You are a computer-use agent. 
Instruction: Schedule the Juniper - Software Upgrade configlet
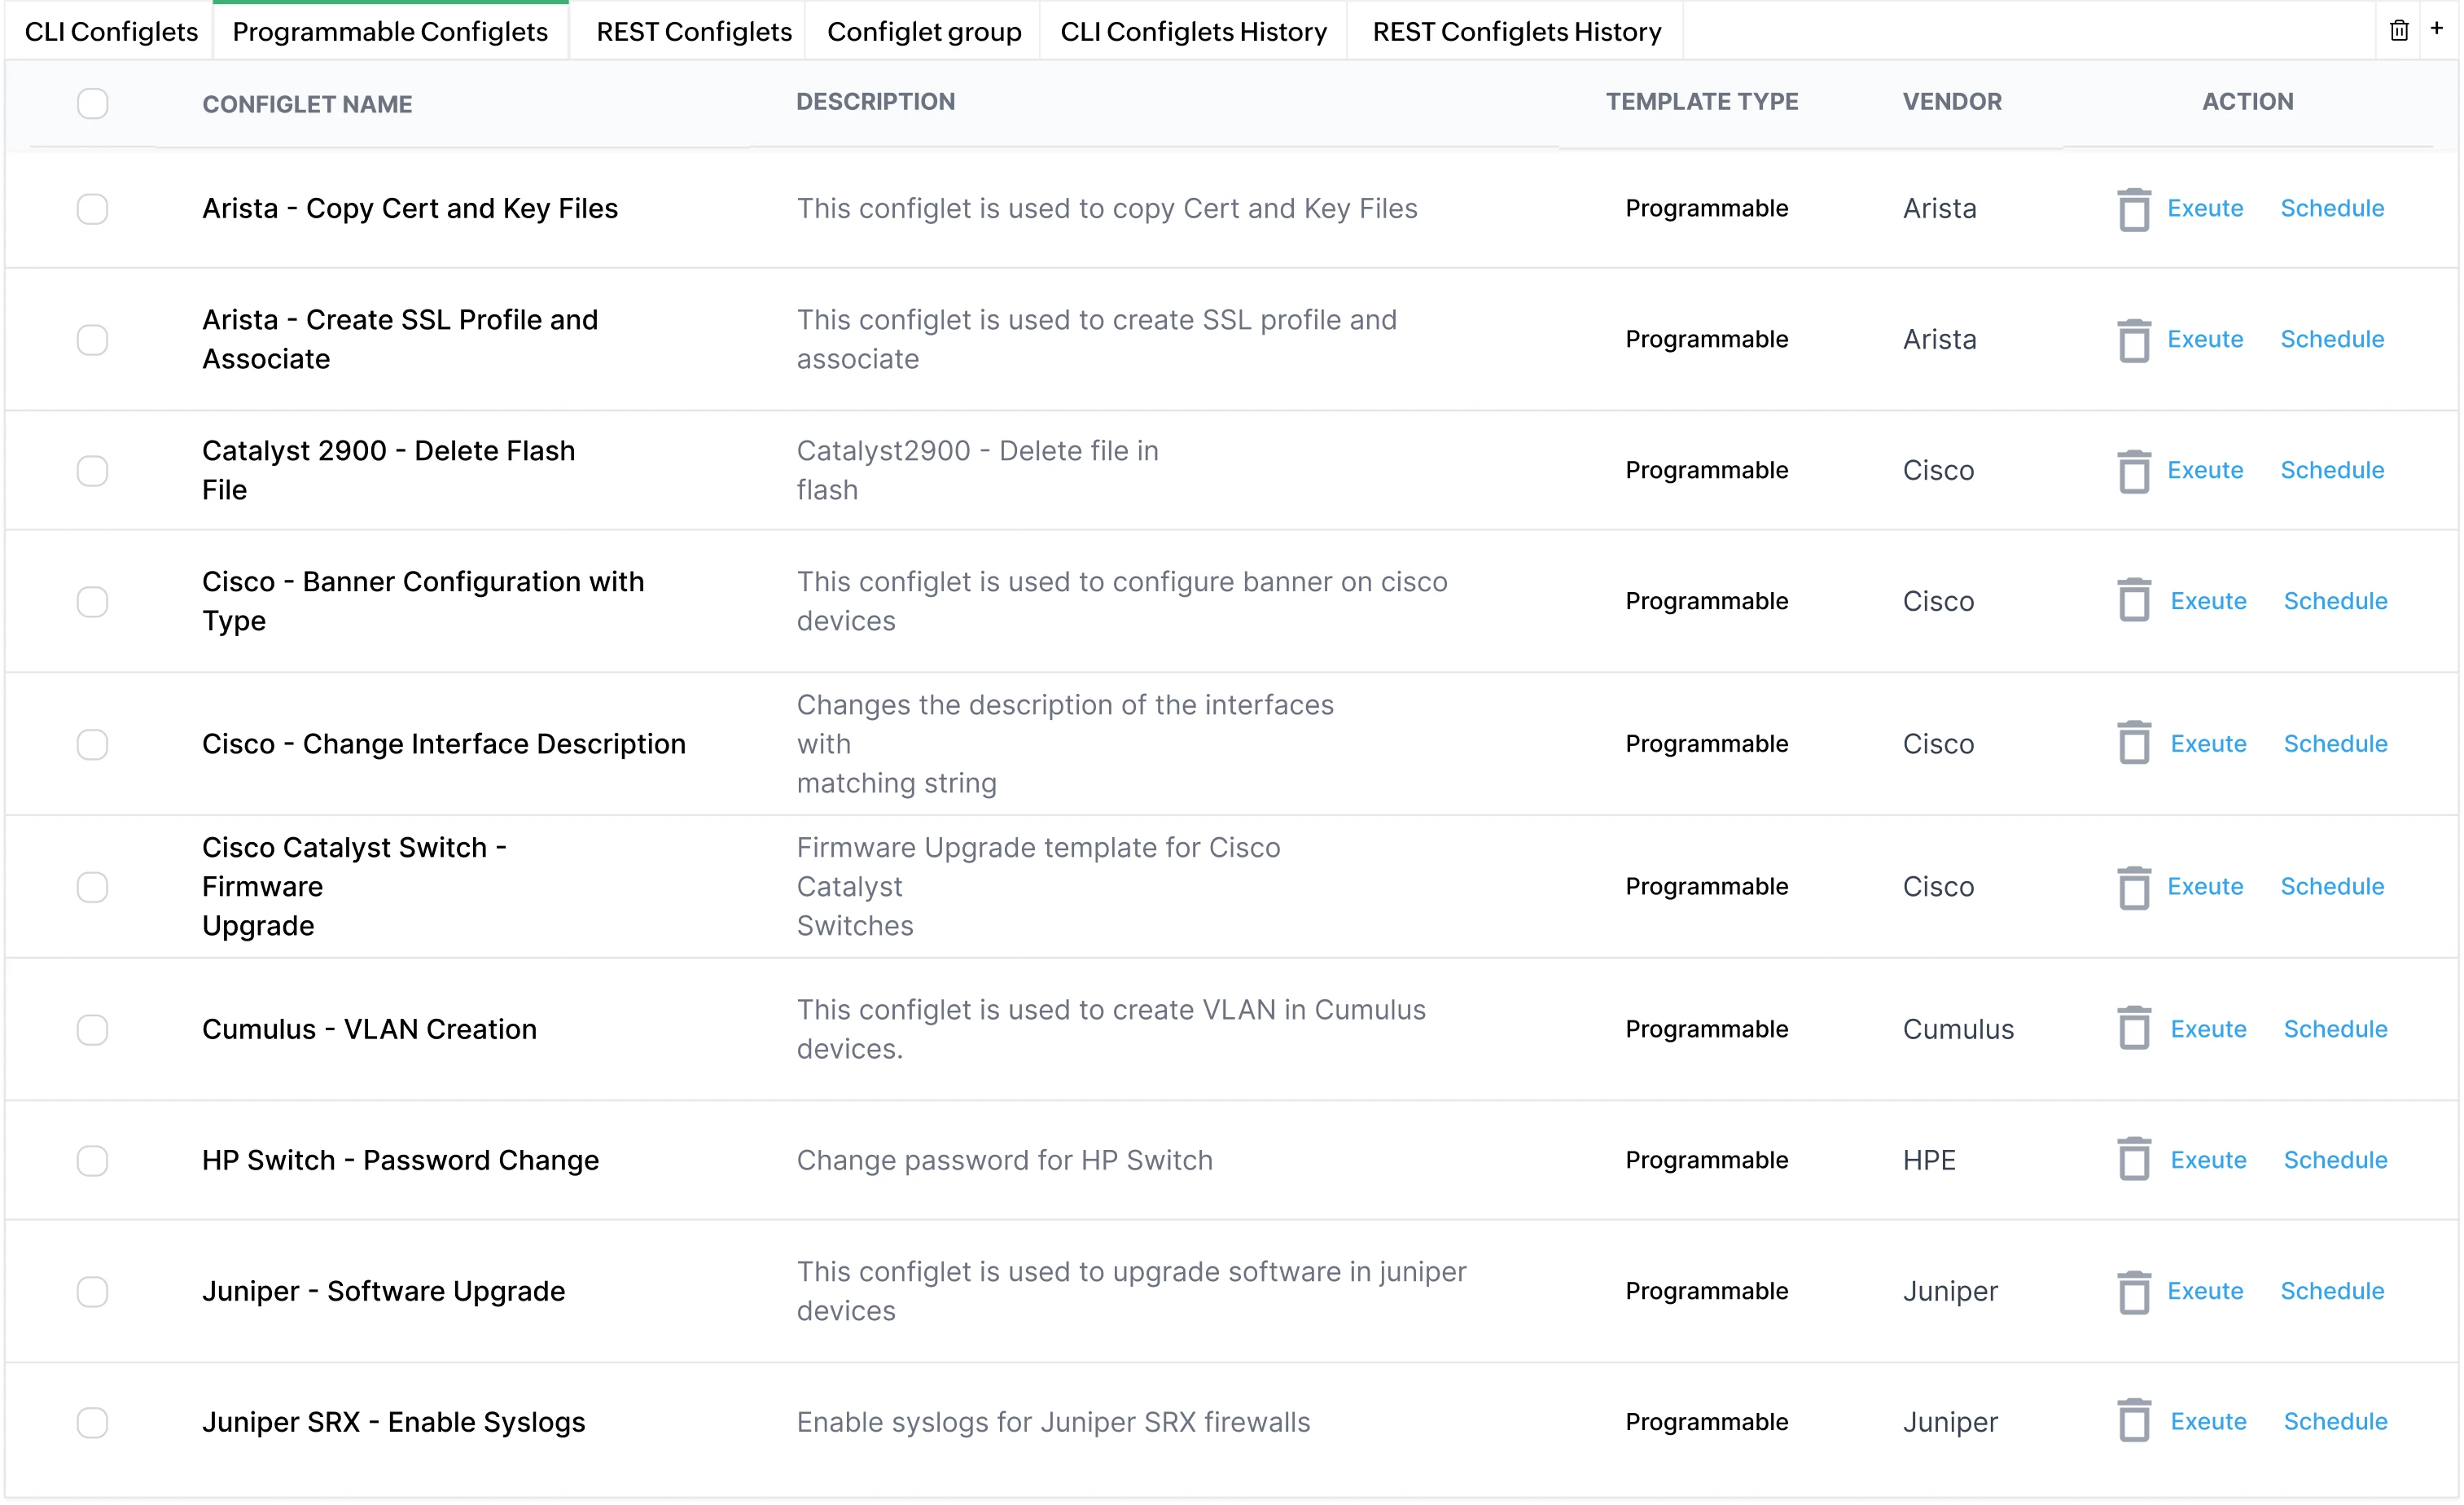tap(2332, 1291)
